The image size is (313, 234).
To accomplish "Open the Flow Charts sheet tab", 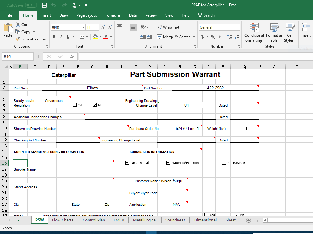I will 63,220.
